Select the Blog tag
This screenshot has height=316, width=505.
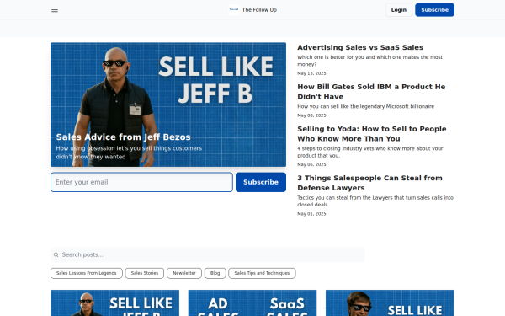[x=215, y=273]
